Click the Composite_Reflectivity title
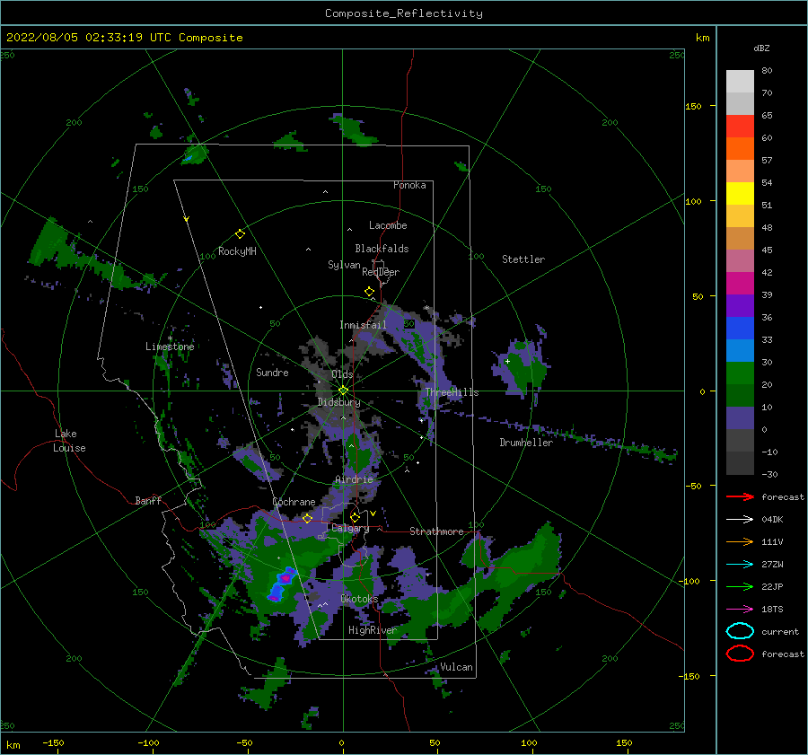Screen dimensions: 808x755 pos(403,13)
